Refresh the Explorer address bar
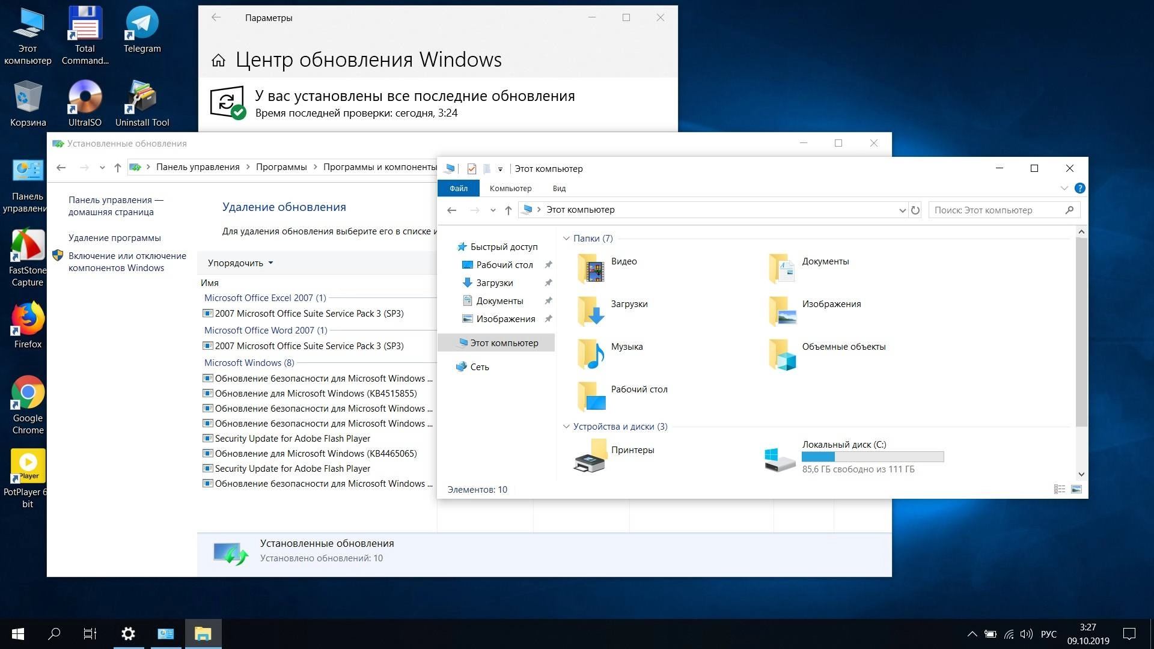1154x649 pixels. [915, 210]
